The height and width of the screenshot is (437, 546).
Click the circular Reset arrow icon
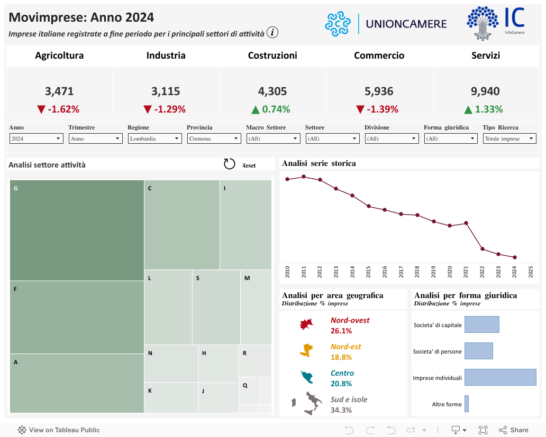(229, 164)
